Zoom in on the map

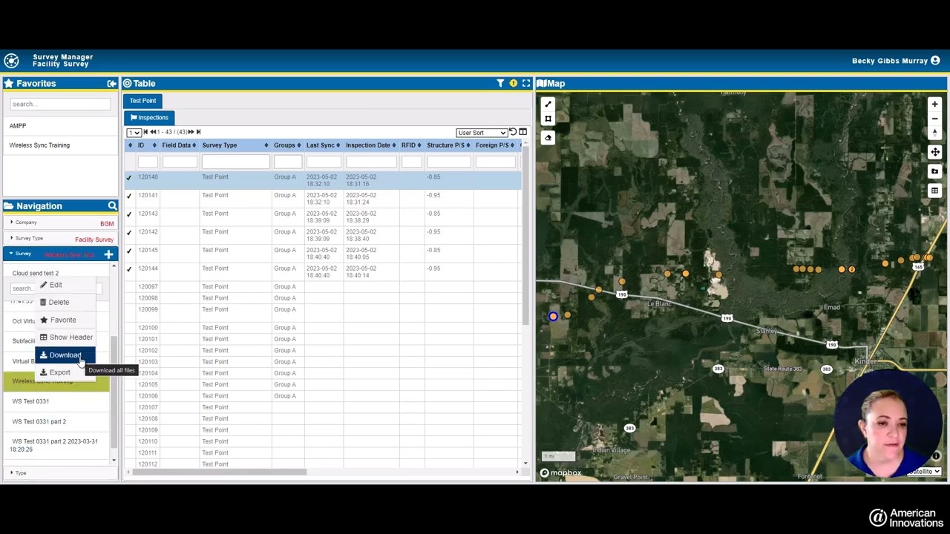point(934,105)
